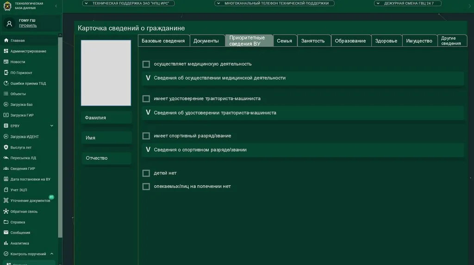
Task: Click the Главная home icon in sidebar
Action: 6,41
